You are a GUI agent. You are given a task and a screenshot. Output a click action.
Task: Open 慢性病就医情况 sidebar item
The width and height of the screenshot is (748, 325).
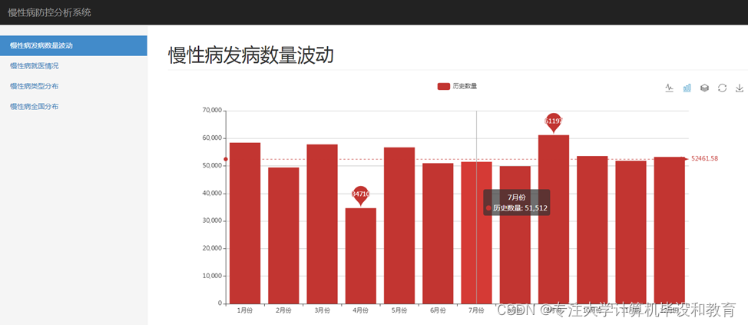click(x=35, y=66)
